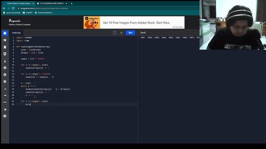Switch to the C++ compiler icon
The width and height of the screenshot is (266, 149).
[5, 74]
